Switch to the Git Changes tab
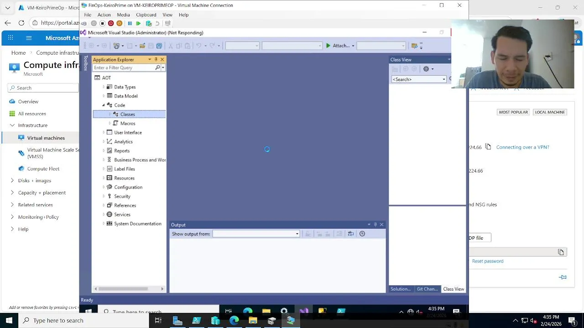The image size is (584, 328). [x=427, y=289]
